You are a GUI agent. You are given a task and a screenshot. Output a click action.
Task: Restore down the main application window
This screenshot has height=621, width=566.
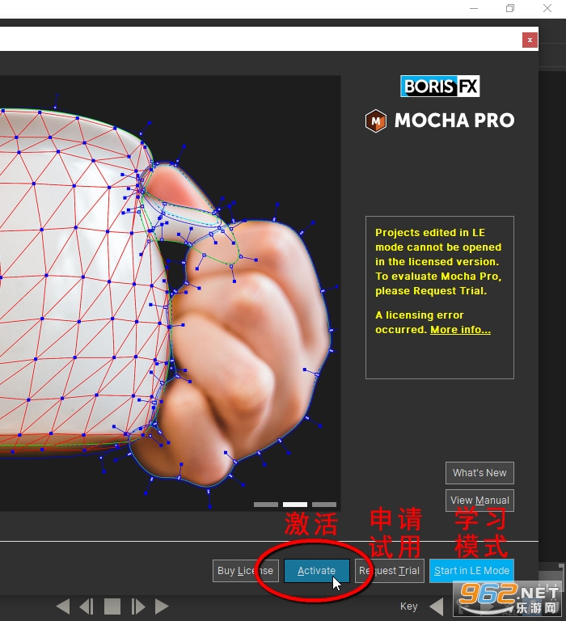pos(510,8)
